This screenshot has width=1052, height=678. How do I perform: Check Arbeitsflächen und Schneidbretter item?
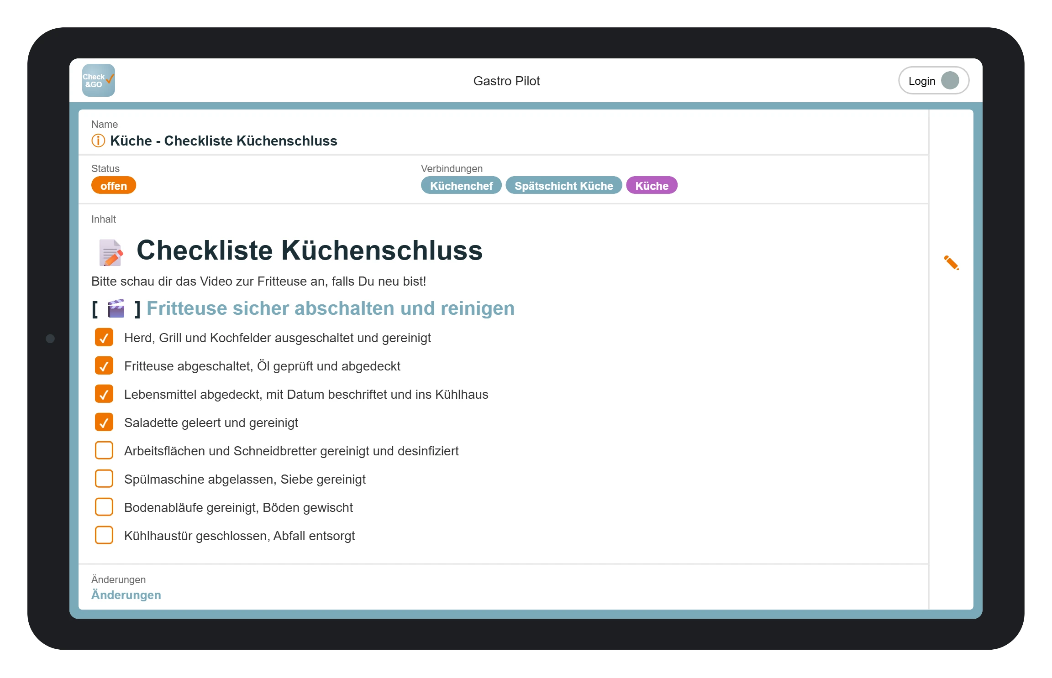pos(104,451)
